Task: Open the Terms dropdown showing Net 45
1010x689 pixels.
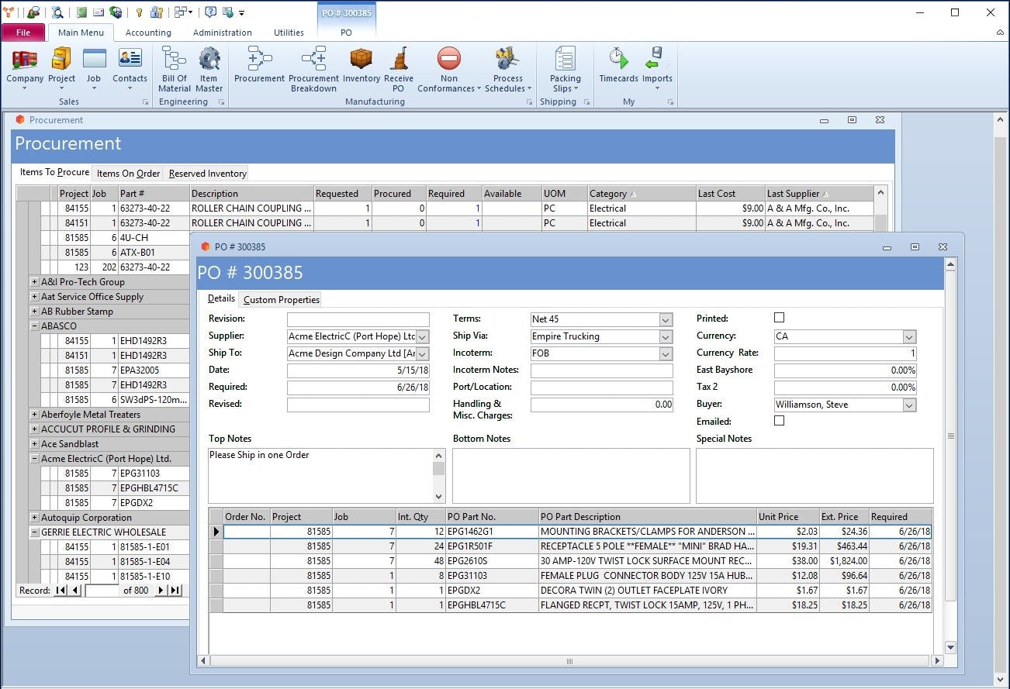Action: [x=666, y=319]
